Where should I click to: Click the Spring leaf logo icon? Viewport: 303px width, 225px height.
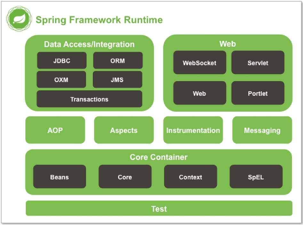pos(19,19)
